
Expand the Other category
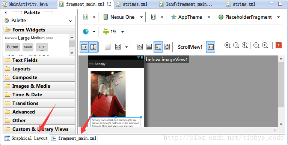(39, 120)
